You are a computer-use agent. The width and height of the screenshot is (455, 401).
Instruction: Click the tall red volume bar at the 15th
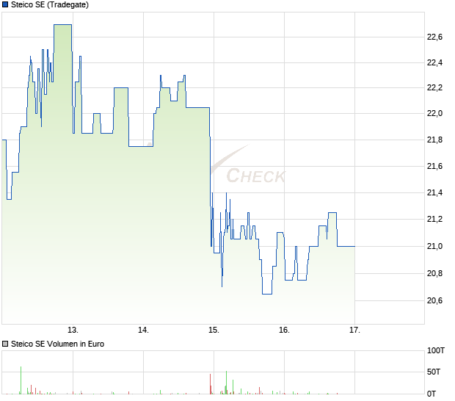[211, 384]
